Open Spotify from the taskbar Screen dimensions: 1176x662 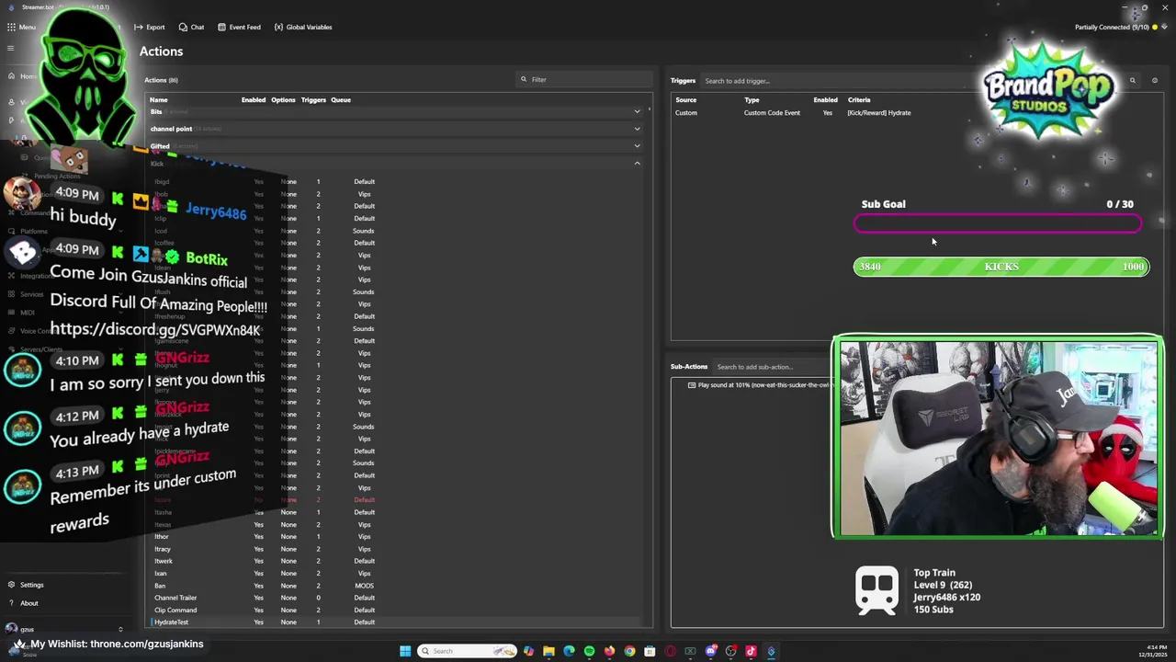tap(589, 651)
